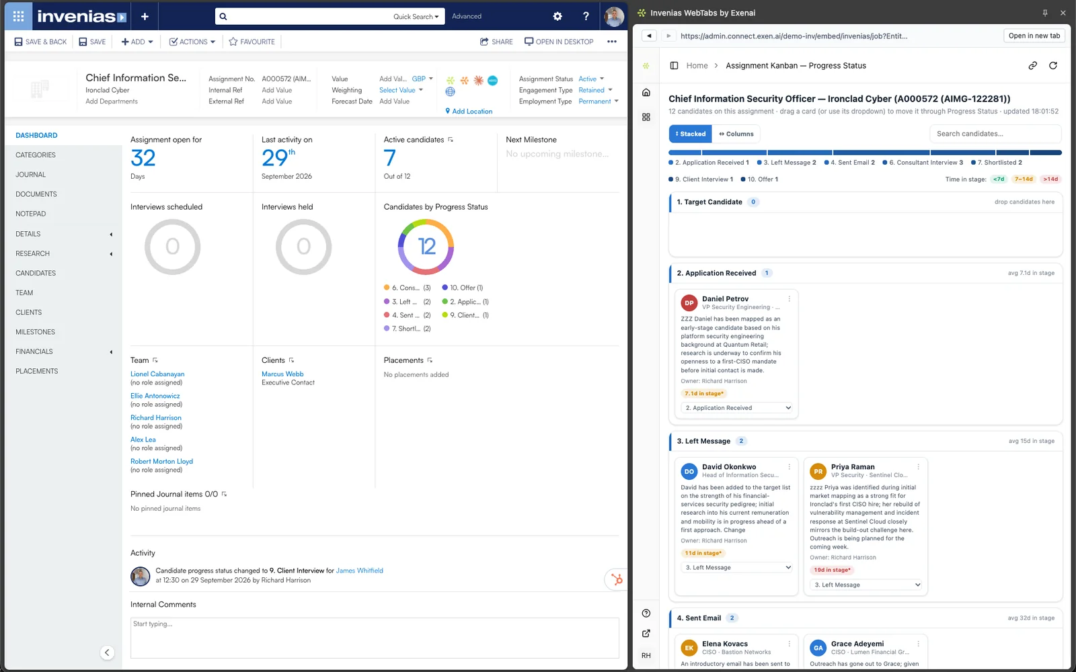This screenshot has width=1076, height=672.
Task: Change Assignment Status Active dropdown
Action: coord(592,79)
